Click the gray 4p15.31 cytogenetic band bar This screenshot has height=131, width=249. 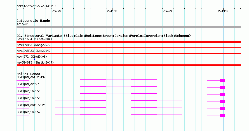coord(129,27)
